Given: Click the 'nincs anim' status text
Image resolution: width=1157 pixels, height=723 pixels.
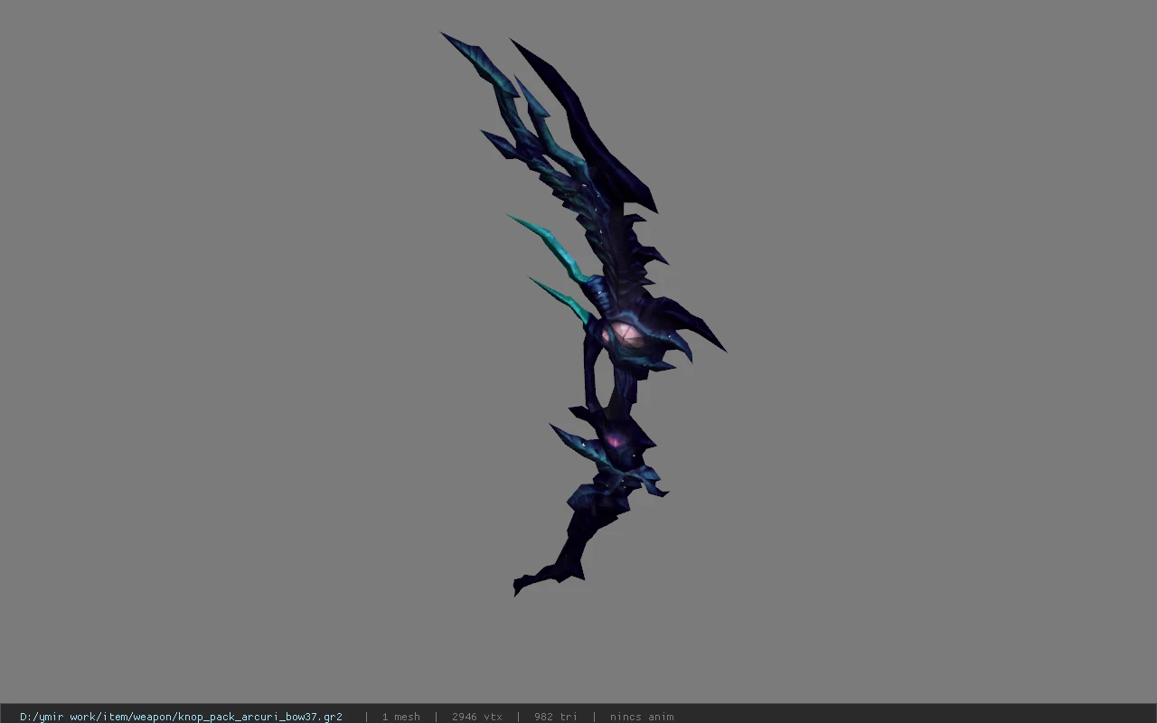Looking at the screenshot, I should click(x=642, y=717).
